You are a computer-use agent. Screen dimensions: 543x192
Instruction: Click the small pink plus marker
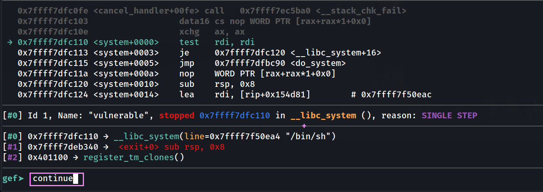304,126
